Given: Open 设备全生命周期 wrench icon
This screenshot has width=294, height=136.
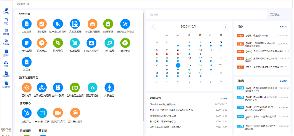Looking at the screenshot, I should pos(125,24).
